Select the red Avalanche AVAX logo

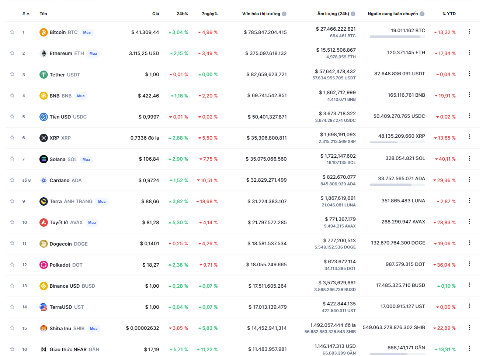click(44, 222)
